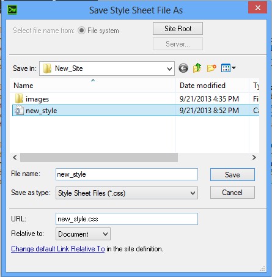Cancel the Save Style Sheet dialog

coord(232,193)
